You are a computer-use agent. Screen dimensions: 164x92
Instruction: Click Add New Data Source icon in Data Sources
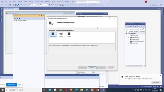[15, 18]
